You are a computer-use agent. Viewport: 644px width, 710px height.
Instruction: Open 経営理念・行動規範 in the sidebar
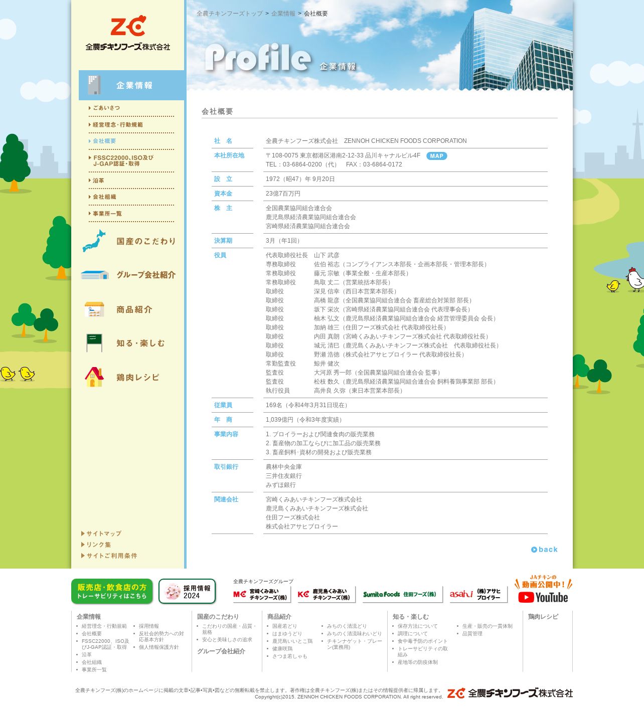(116, 124)
